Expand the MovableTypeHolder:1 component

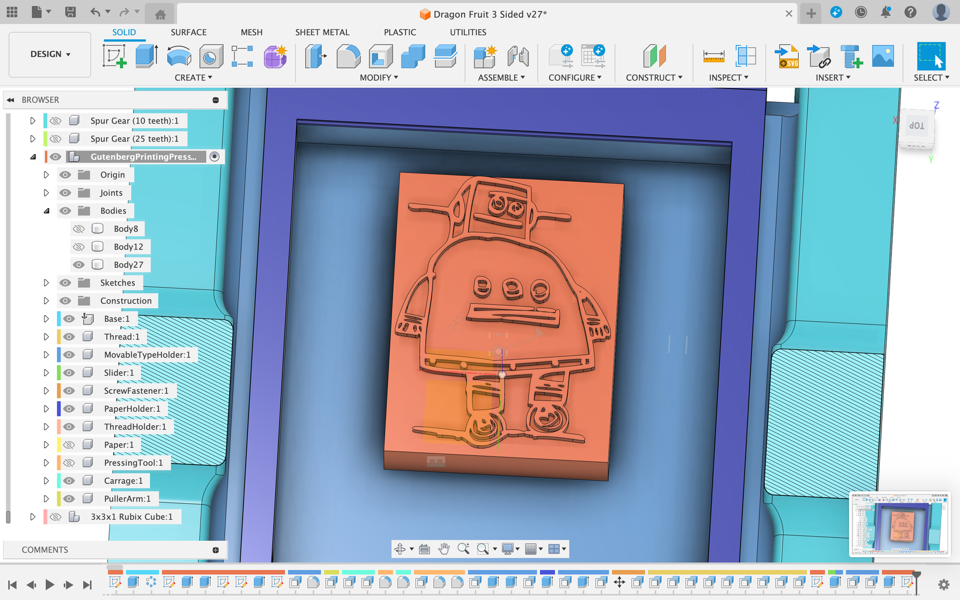point(46,355)
